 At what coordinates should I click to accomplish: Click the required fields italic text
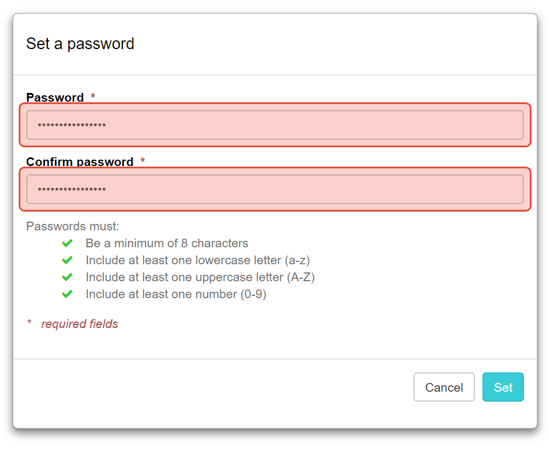coord(80,324)
